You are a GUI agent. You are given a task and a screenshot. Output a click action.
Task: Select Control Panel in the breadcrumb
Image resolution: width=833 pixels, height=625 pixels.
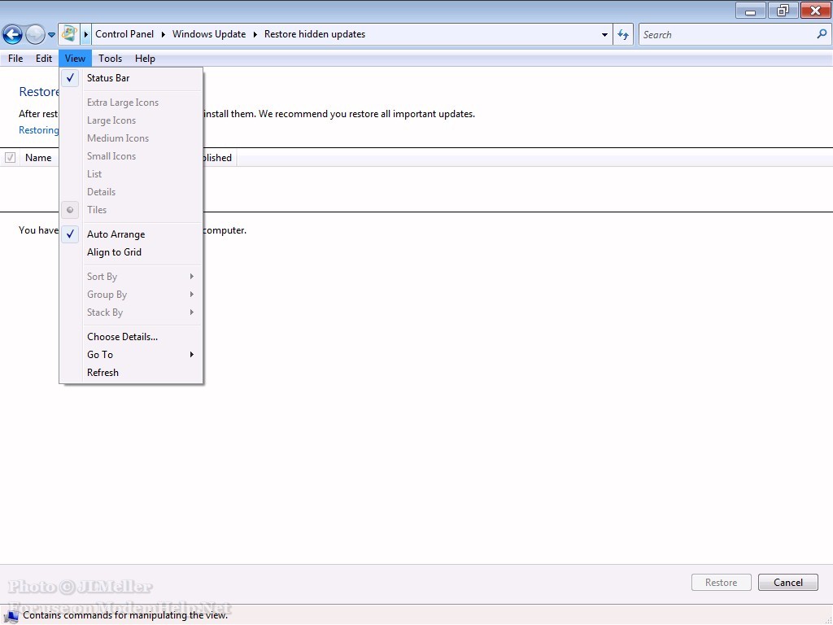(x=124, y=34)
